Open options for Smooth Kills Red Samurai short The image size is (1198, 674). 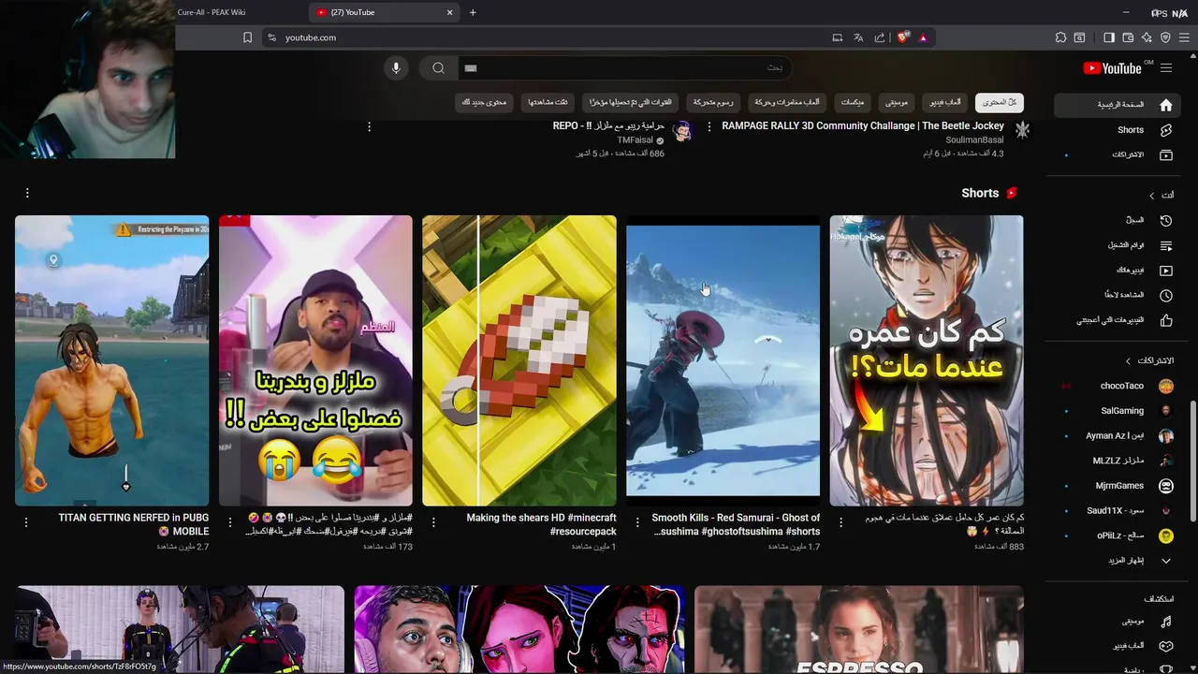coord(637,521)
